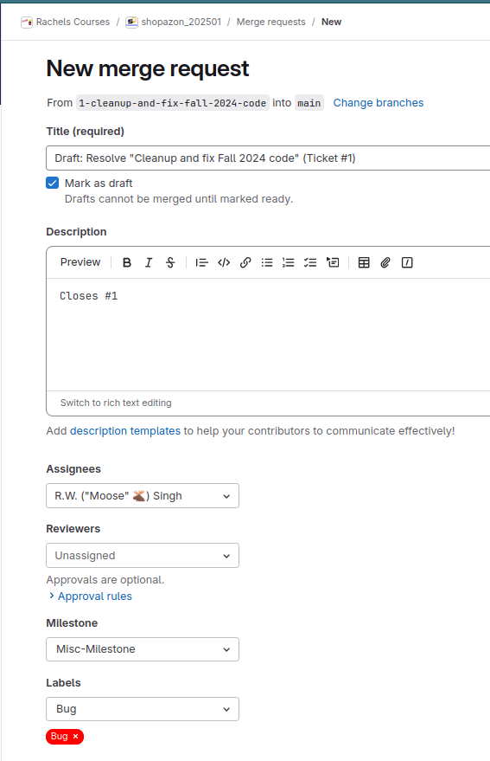Uncheck the Mark as draft checkbox

[53, 183]
